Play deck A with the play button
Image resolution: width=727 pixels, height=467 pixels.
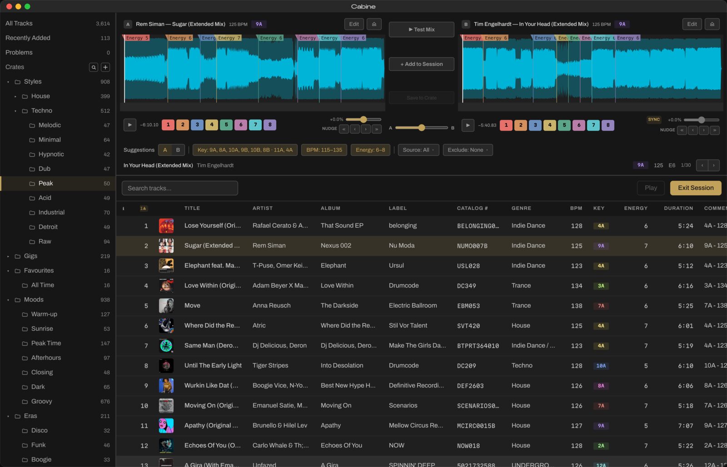pyautogui.click(x=130, y=125)
